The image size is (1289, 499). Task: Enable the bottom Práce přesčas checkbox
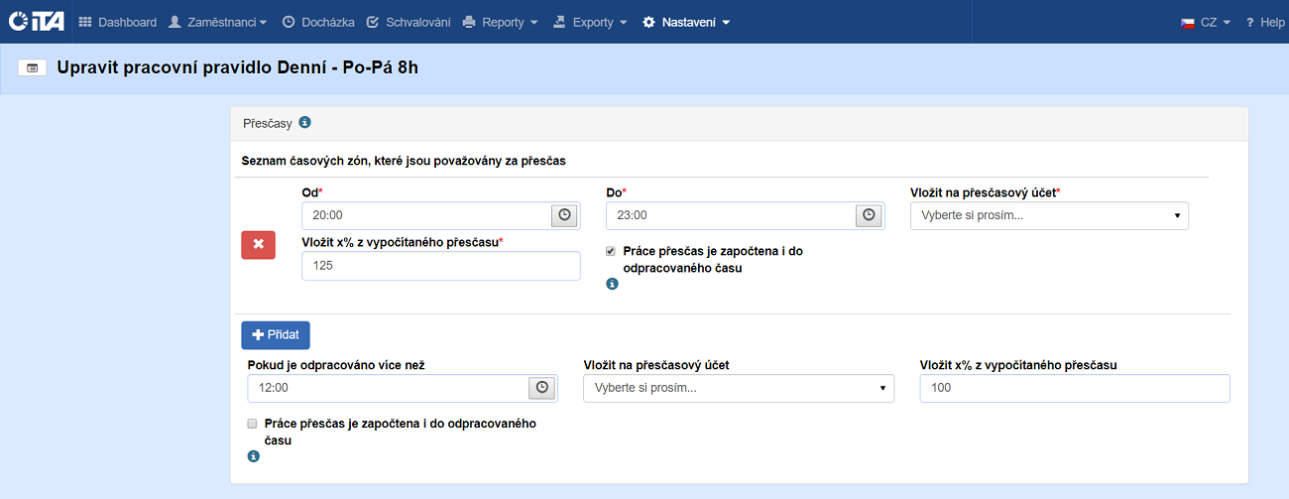point(252,424)
